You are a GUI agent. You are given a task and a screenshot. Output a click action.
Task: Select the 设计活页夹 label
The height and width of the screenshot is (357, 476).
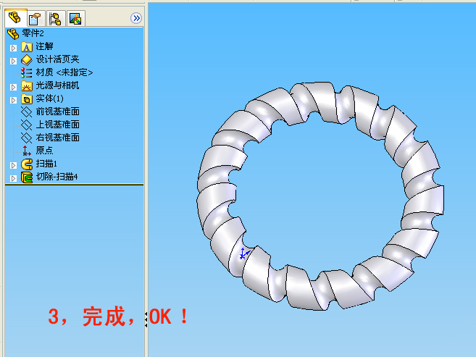57,59
